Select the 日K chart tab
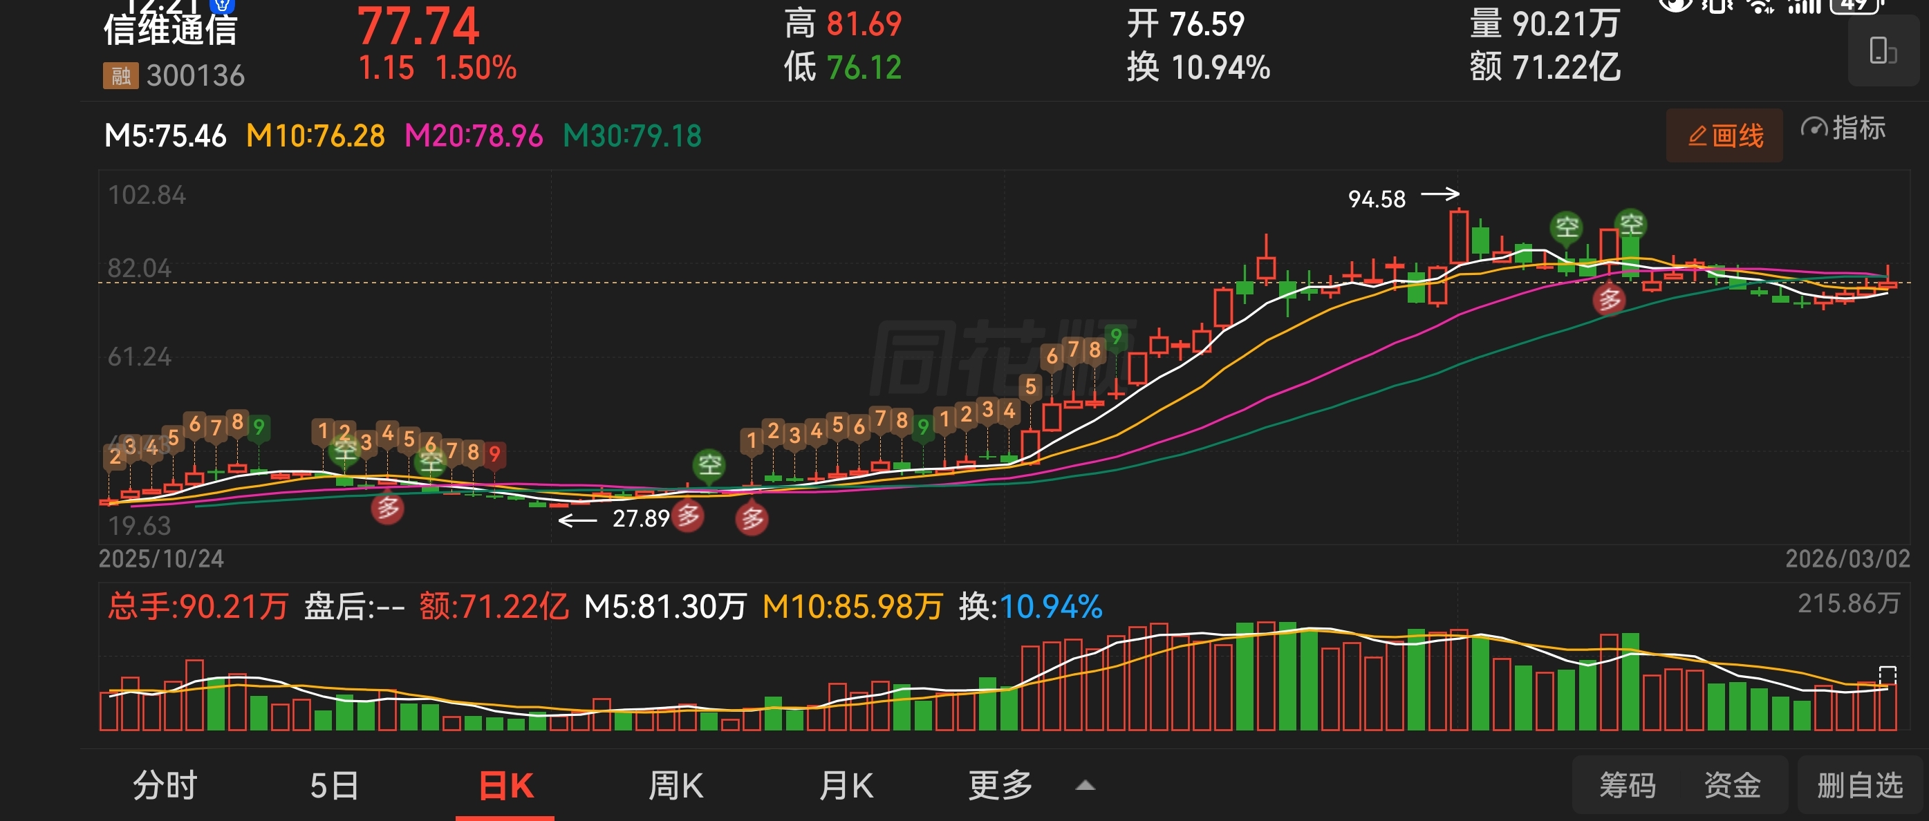 coord(505,785)
